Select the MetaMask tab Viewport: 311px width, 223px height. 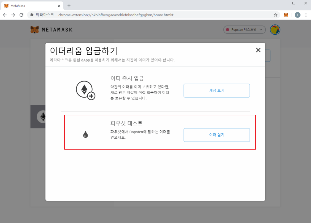click(x=32, y=6)
